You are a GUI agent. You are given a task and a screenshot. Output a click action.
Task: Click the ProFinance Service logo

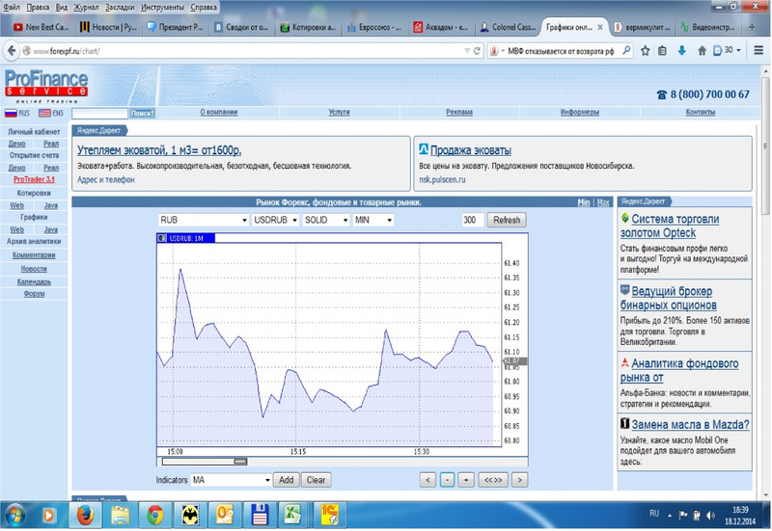[45, 85]
